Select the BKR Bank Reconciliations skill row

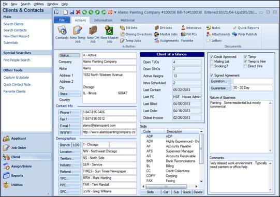[x=170, y=161]
